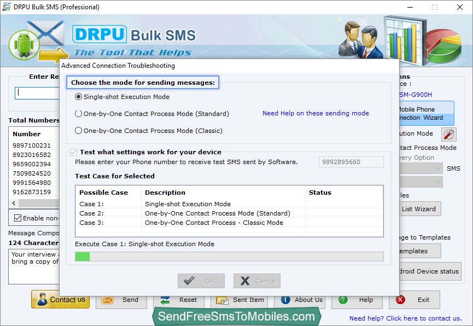Select Single-shot Execution Mode radio button
Screen dimensions: 473x326
78,97
